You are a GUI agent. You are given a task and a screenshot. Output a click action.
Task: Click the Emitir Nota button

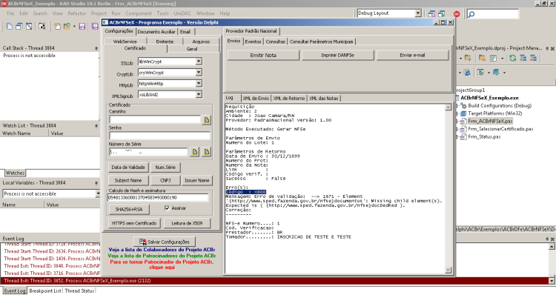(263, 56)
